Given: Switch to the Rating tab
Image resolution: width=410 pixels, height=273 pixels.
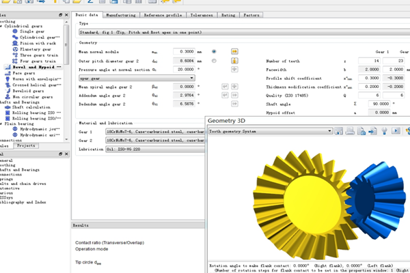Looking at the screenshot, I should pos(228,15).
